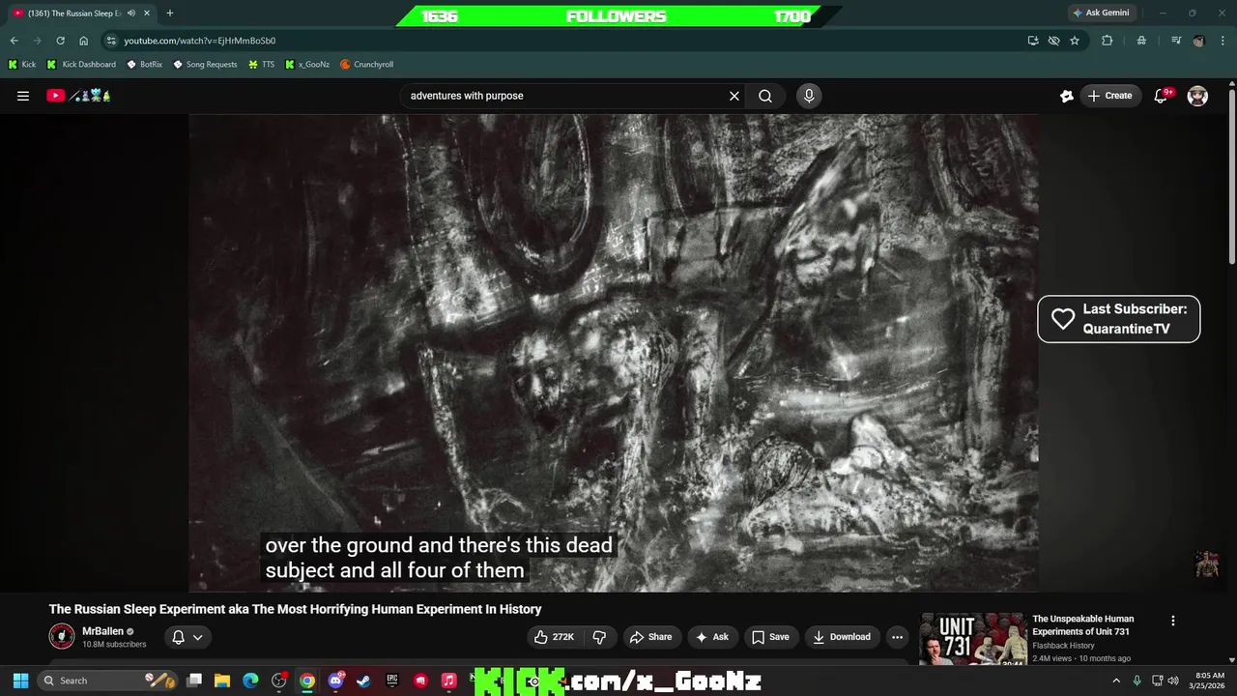Screen dimensions: 1237x696
Task: Open Epic Games Launcher from taskbar
Action: 392,681
